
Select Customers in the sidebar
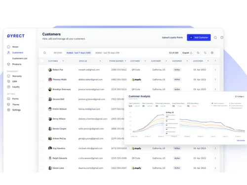[18, 53]
